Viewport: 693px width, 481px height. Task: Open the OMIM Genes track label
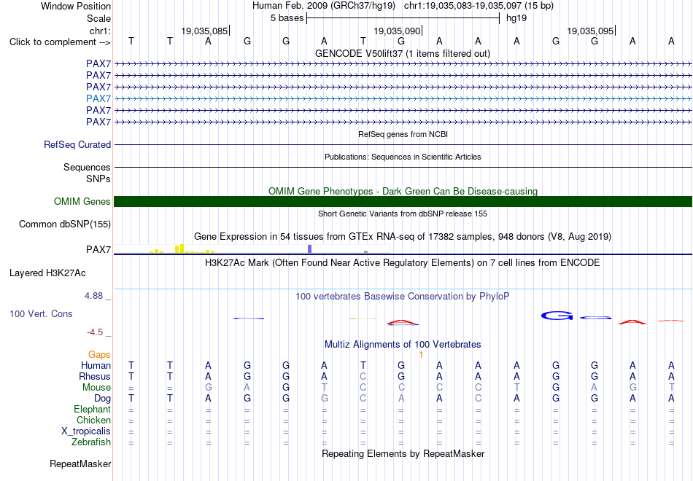click(x=82, y=201)
